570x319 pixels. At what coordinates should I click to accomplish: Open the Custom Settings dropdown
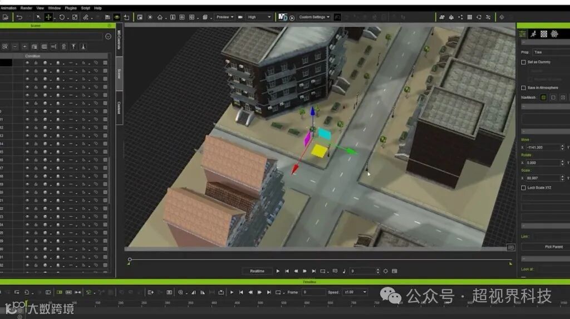314,17
